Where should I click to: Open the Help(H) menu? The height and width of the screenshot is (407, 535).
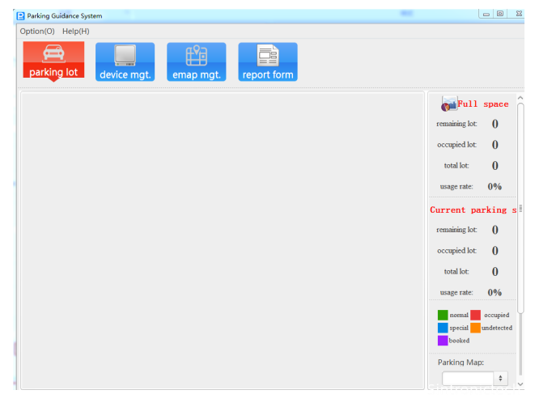pyautogui.click(x=76, y=31)
